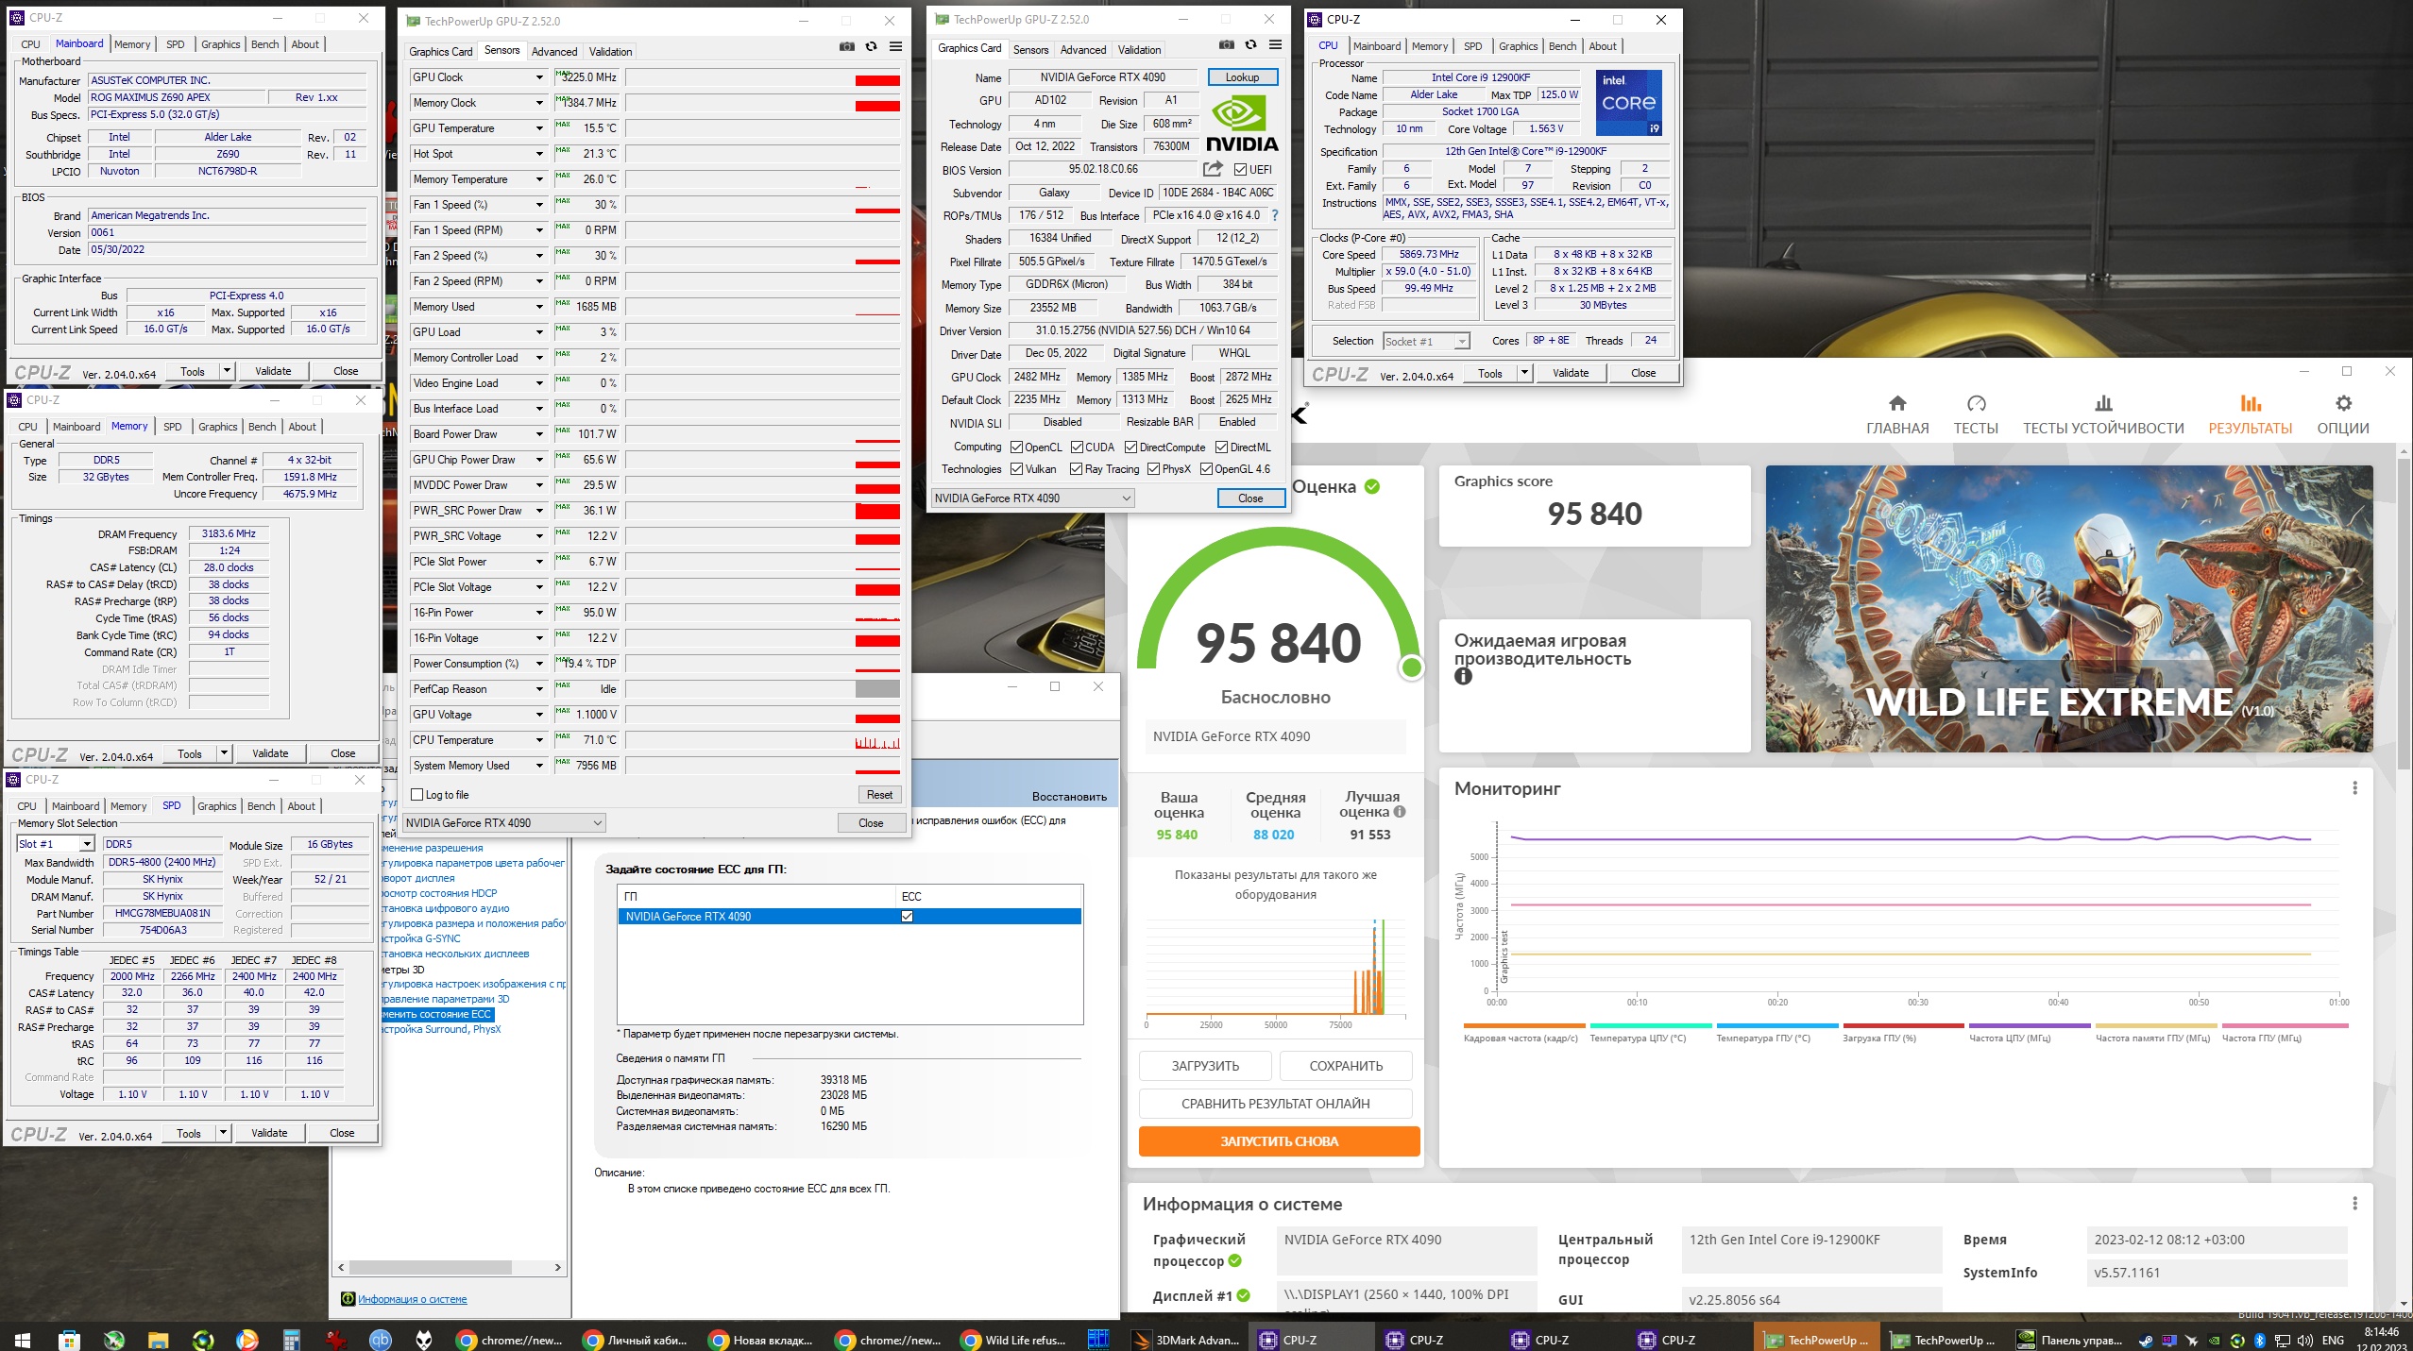The image size is (2413, 1351).
Task: Switch to About tab in CPU-Z SPD window
Action: (301, 806)
